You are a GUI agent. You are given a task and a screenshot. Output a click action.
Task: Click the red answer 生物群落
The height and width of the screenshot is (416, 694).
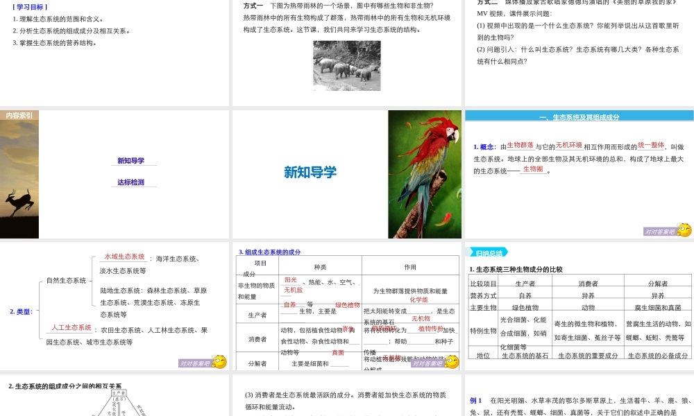click(x=520, y=145)
